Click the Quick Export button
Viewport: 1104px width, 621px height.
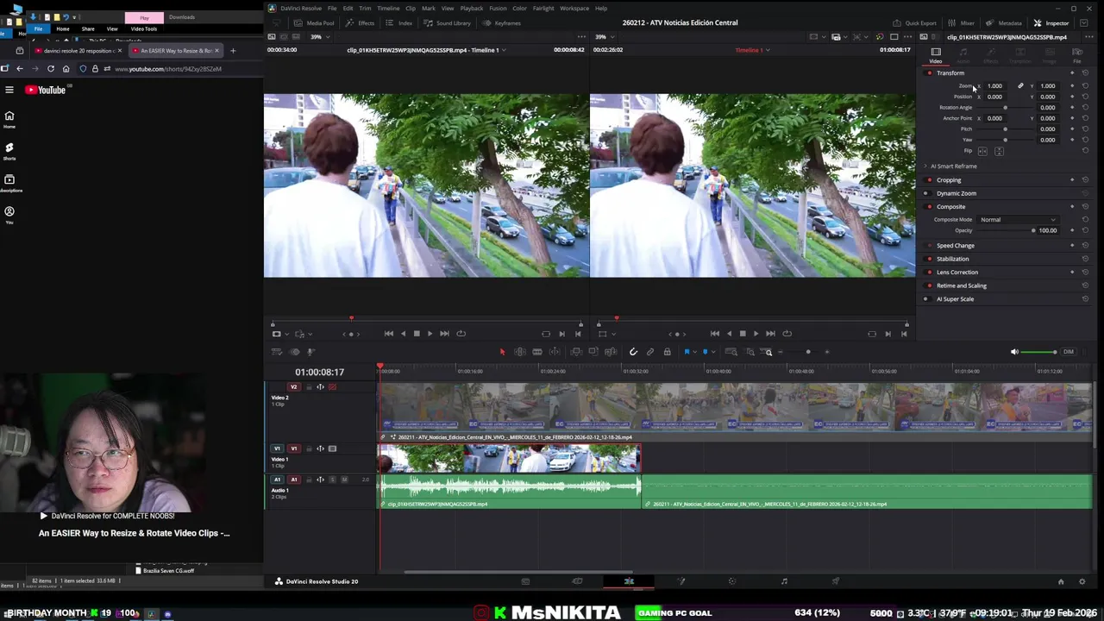point(914,23)
